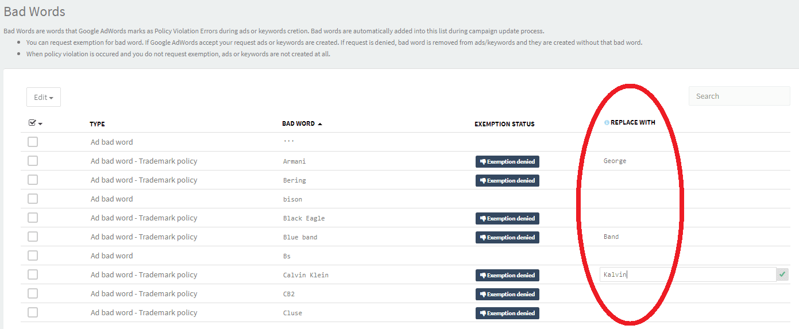Click info icon beside Replace With header
This screenshot has height=329, width=799.
607,123
